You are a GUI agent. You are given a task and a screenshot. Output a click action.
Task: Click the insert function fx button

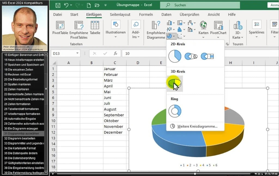pos(116,54)
